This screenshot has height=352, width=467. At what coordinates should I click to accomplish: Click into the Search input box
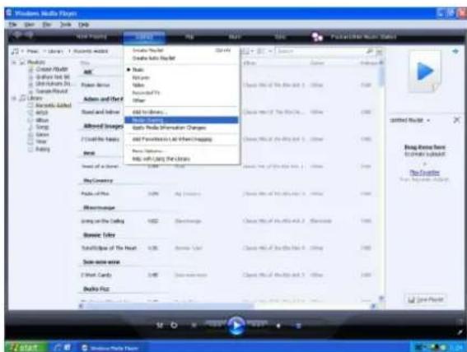[x=320, y=51]
